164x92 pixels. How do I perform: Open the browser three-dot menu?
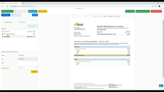pyautogui.click(x=162, y=6)
